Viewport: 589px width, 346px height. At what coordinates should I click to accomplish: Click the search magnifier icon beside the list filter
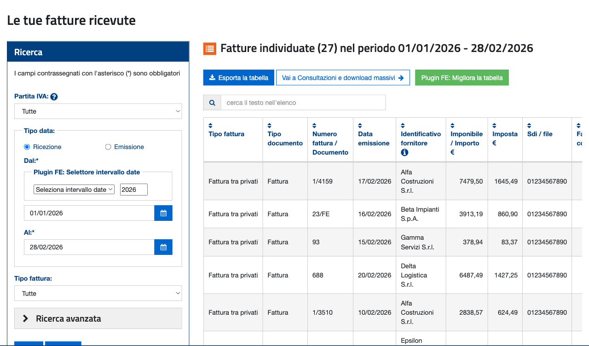point(212,103)
